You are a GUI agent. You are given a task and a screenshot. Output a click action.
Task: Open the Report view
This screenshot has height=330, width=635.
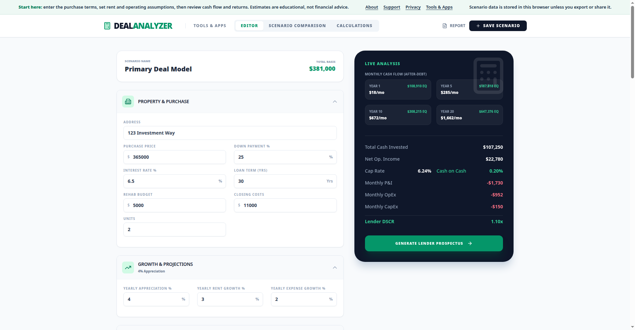pyautogui.click(x=454, y=26)
